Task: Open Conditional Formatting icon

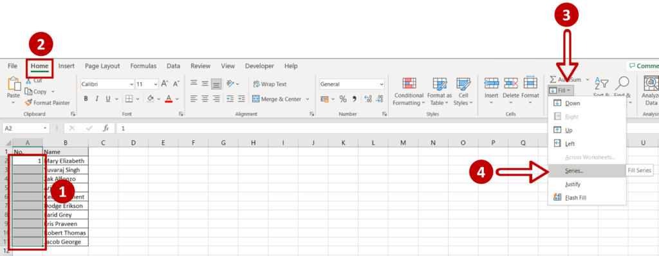Action: coord(409,84)
